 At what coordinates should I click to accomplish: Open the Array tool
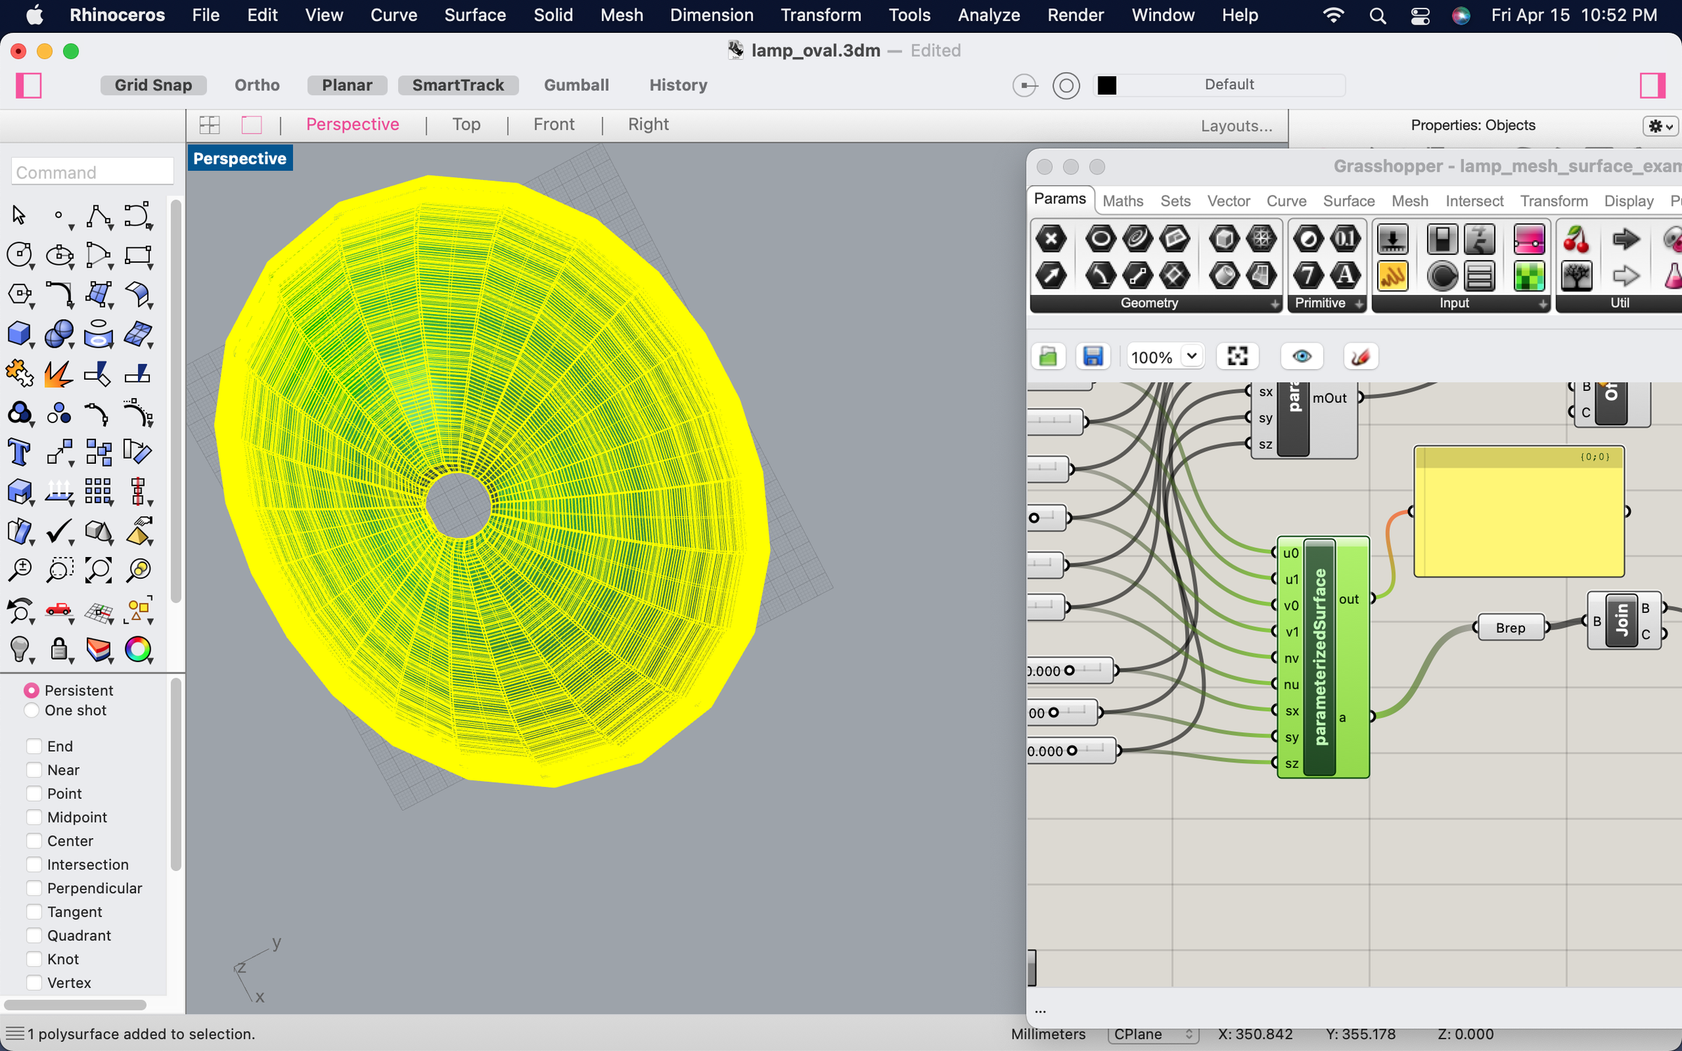click(x=98, y=492)
